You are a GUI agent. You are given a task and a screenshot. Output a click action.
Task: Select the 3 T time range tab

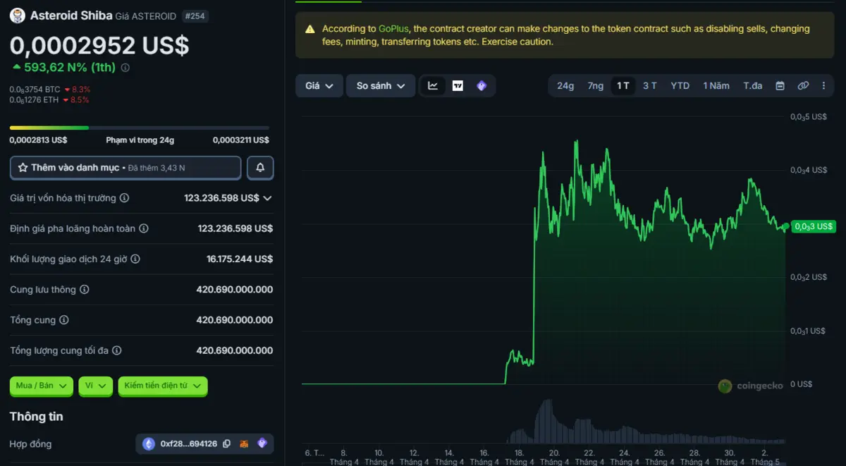650,86
